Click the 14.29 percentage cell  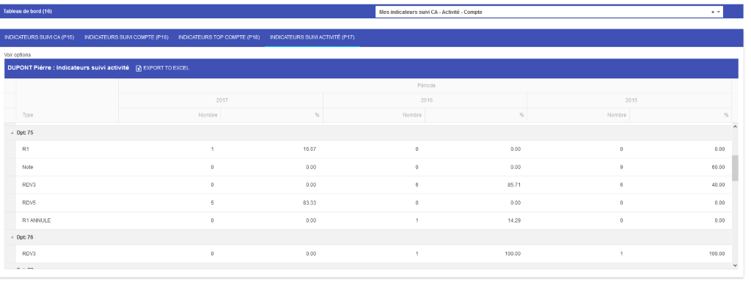click(514, 221)
